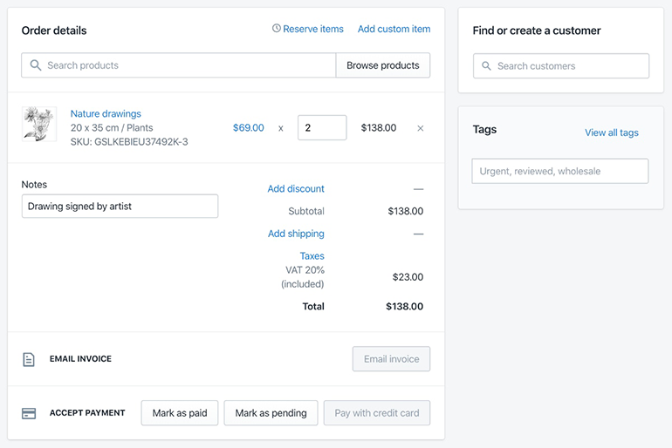
Task: Click Browse products button
Action: [x=383, y=65]
